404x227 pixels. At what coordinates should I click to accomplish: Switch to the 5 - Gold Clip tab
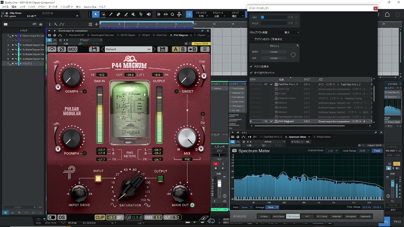click(x=160, y=35)
